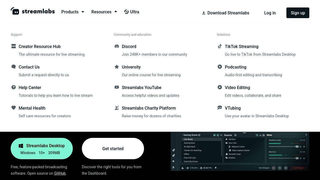Click the TikTok logo icon
320x180 pixels.
220,46
